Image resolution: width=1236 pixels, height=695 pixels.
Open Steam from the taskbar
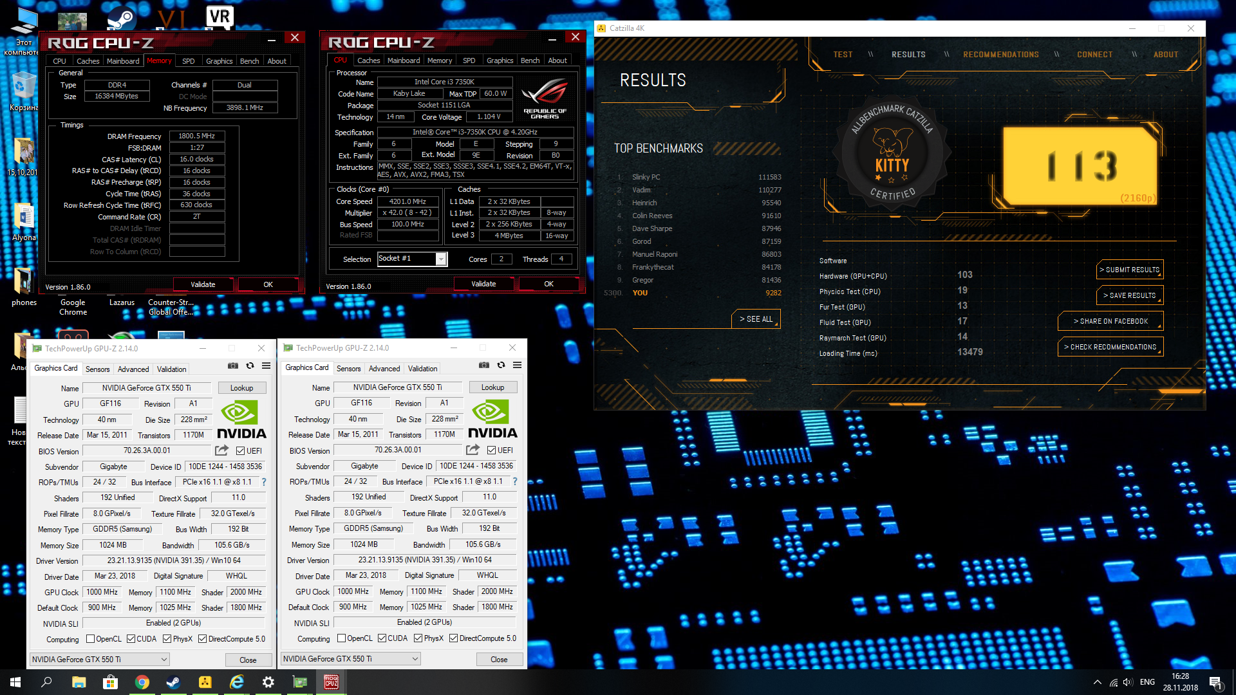point(173,682)
